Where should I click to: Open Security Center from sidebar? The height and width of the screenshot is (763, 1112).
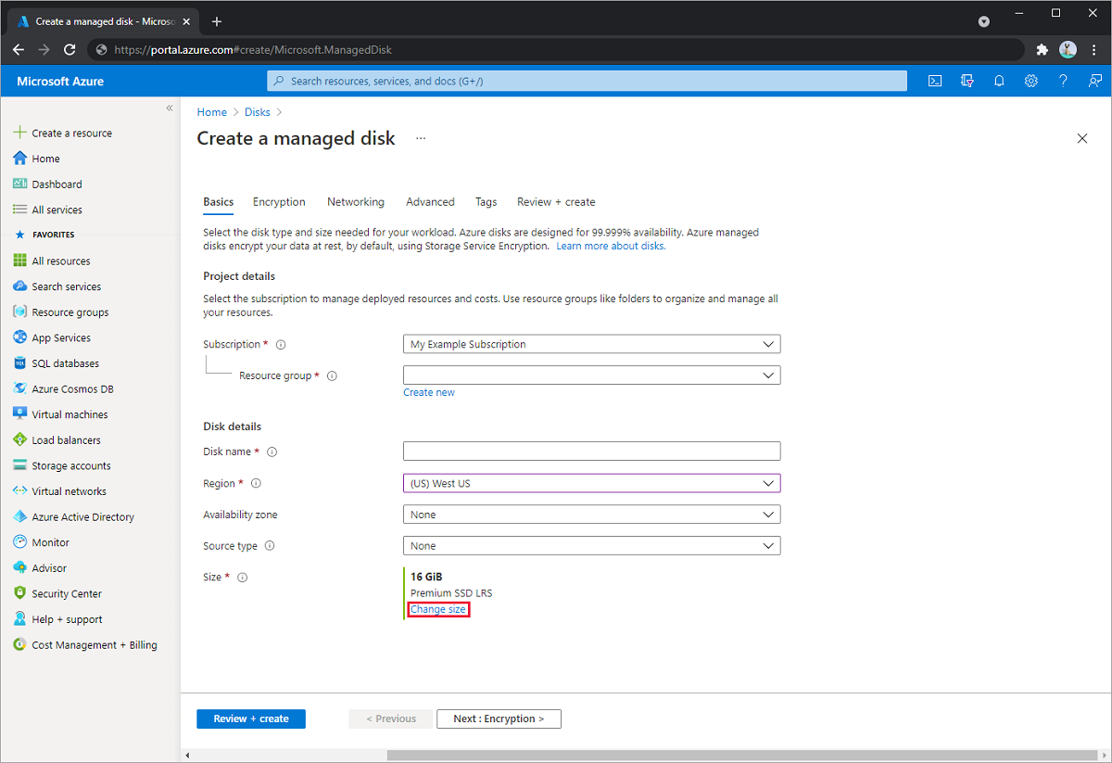[x=67, y=593]
